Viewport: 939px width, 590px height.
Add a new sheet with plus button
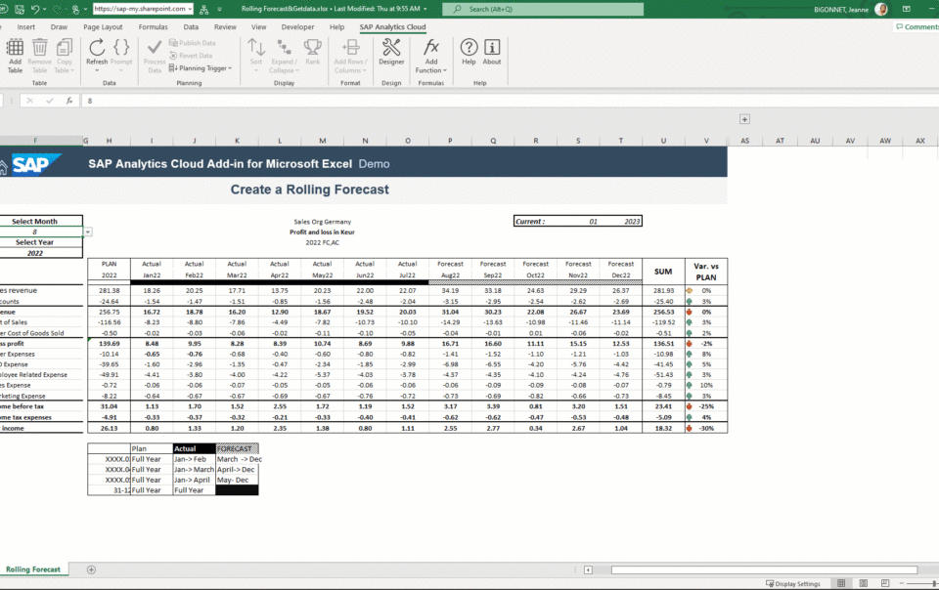click(x=91, y=569)
